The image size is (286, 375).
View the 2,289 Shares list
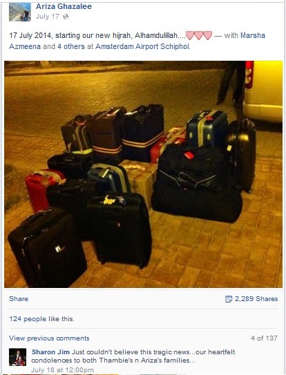click(x=256, y=299)
